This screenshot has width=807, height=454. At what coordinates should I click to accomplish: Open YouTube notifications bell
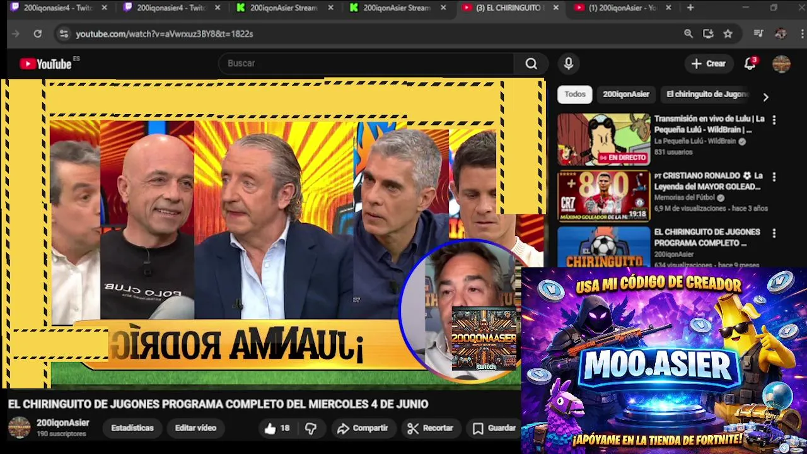pyautogui.click(x=750, y=64)
